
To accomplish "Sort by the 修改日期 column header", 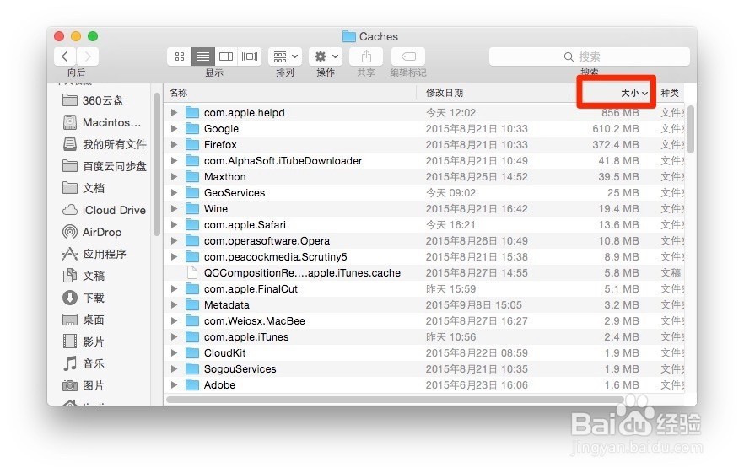I will (444, 93).
